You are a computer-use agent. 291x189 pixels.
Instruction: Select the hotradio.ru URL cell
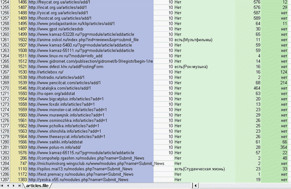pyautogui.click(x=91, y=77)
